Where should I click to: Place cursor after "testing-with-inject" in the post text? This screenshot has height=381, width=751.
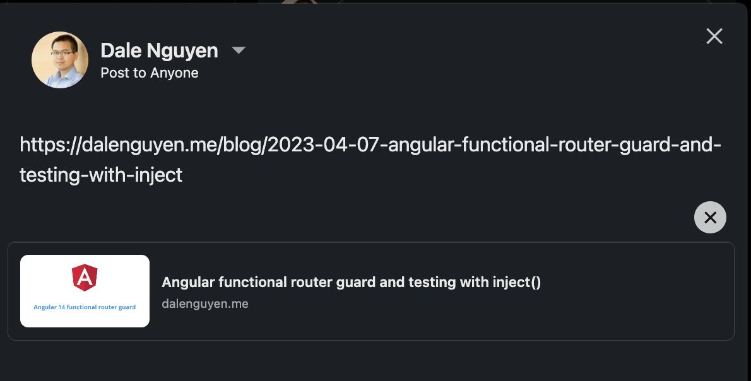click(183, 175)
